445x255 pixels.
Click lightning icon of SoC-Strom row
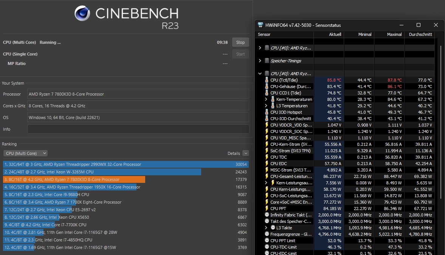[267, 151]
